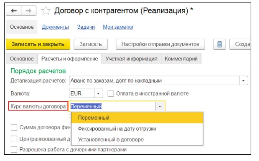259x161 pixels.
Task: Toggle the Централизованный checkbox
Action: [x=14, y=139]
